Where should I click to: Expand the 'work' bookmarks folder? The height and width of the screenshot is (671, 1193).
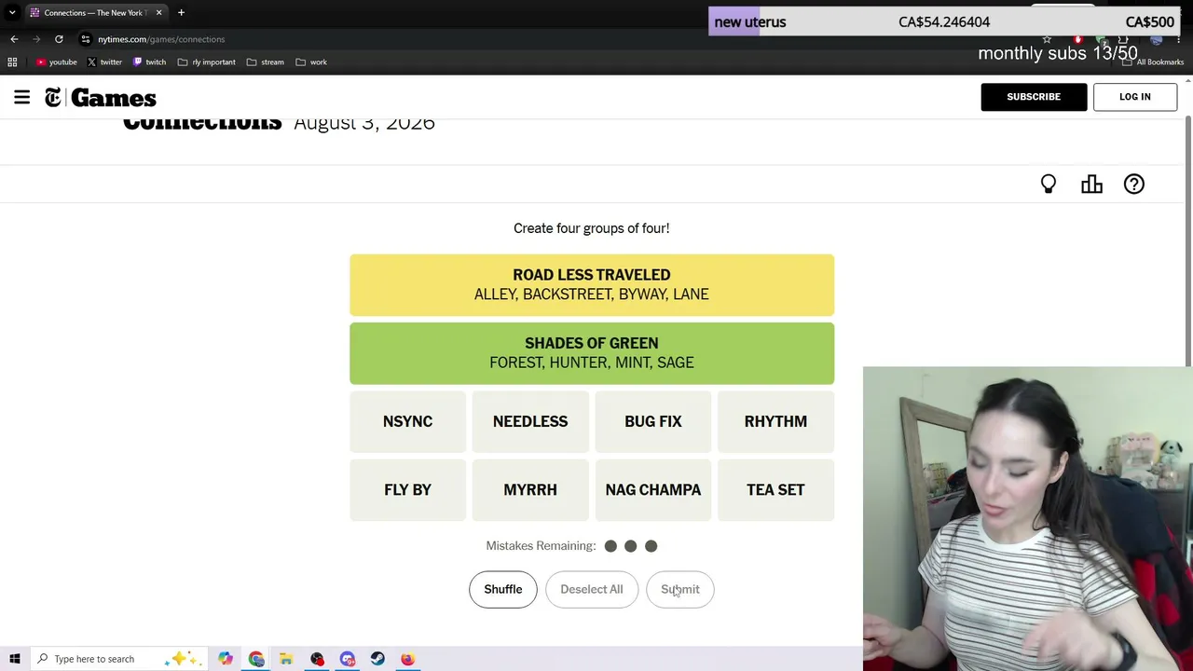(311, 62)
